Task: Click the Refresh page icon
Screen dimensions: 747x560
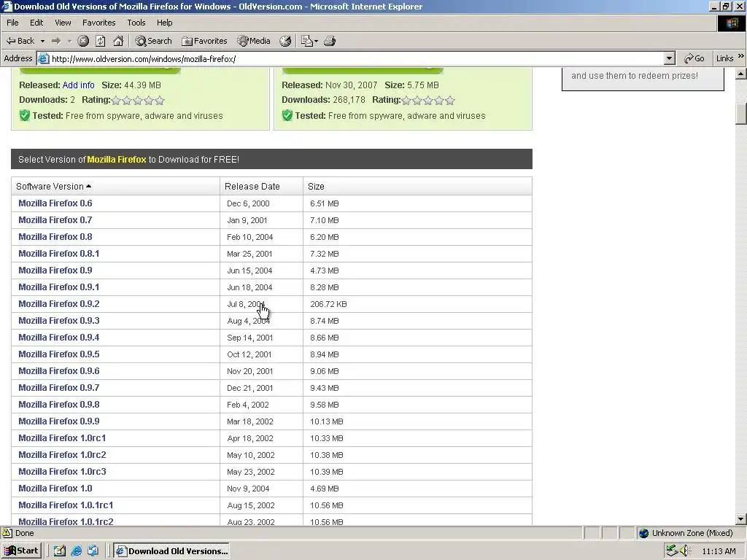Action: coord(101,41)
